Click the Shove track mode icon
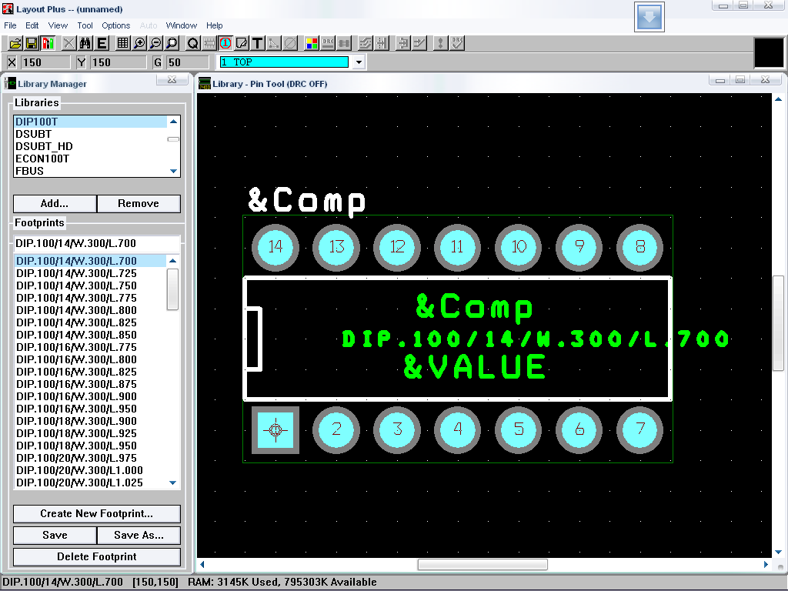788x591 pixels. pyautogui.click(x=382, y=43)
